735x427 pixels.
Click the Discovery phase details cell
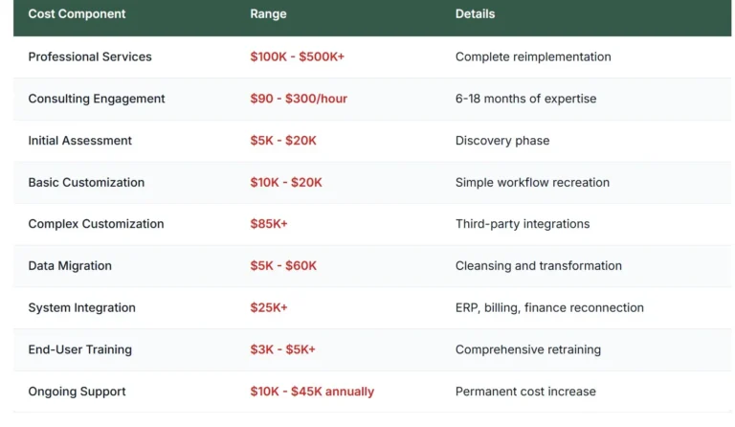tap(502, 141)
